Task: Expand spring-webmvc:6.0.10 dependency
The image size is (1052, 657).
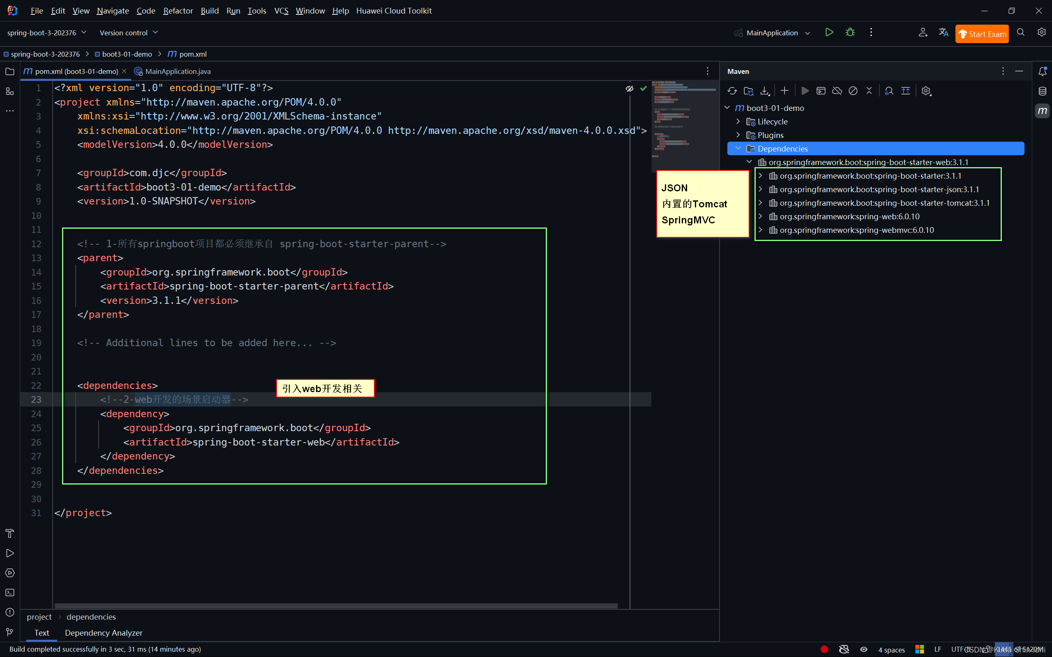Action: coord(760,230)
